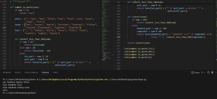217x99 pixels.
Task: Kill the terminal with the trash icon
Action: [x=212, y=72]
